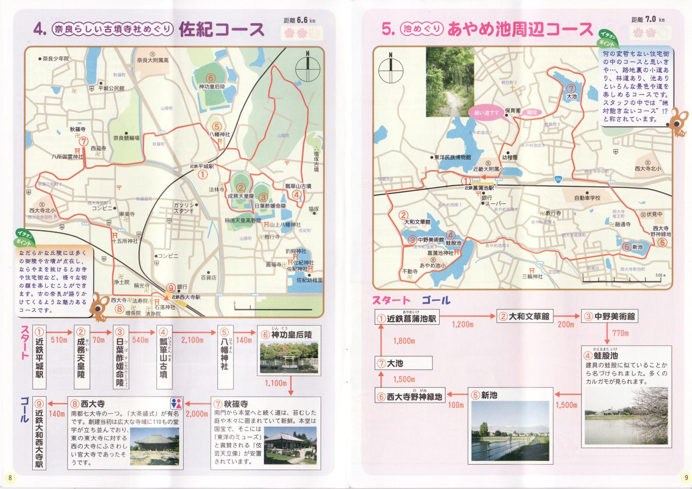Select map marker ① at 近鉄菖蒲池駅 on the map

coord(466,181)
